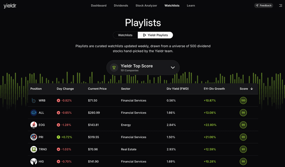The image size is (285, 167).
Task: Open the TRNO ticker row
Action: 143,149
